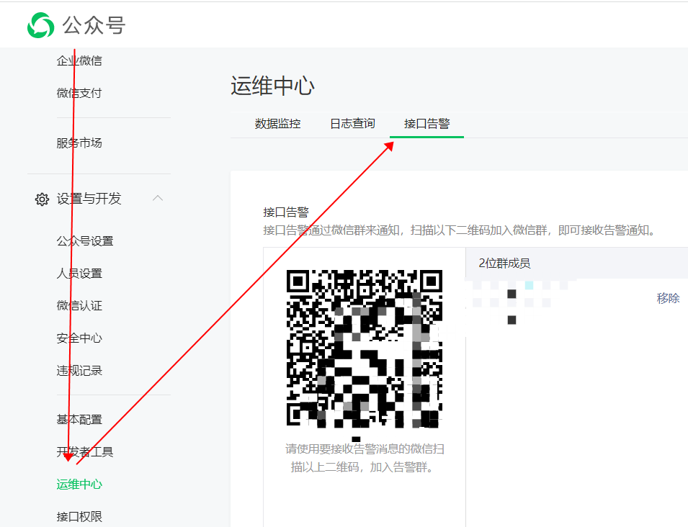The width and height of the screenshot is (688, 527).
Task: Click the 2位群成员 header text
Action: point(504,263)
